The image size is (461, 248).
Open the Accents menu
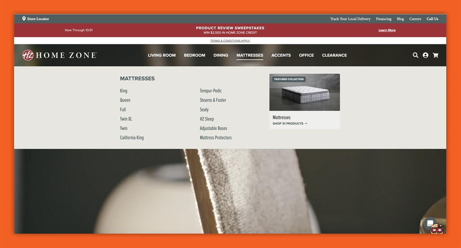click(281, 55)
